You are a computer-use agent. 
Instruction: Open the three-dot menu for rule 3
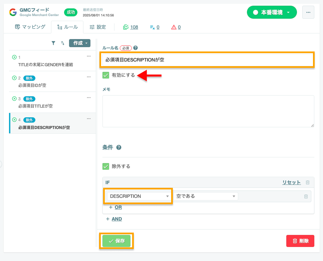click(89, 98)
